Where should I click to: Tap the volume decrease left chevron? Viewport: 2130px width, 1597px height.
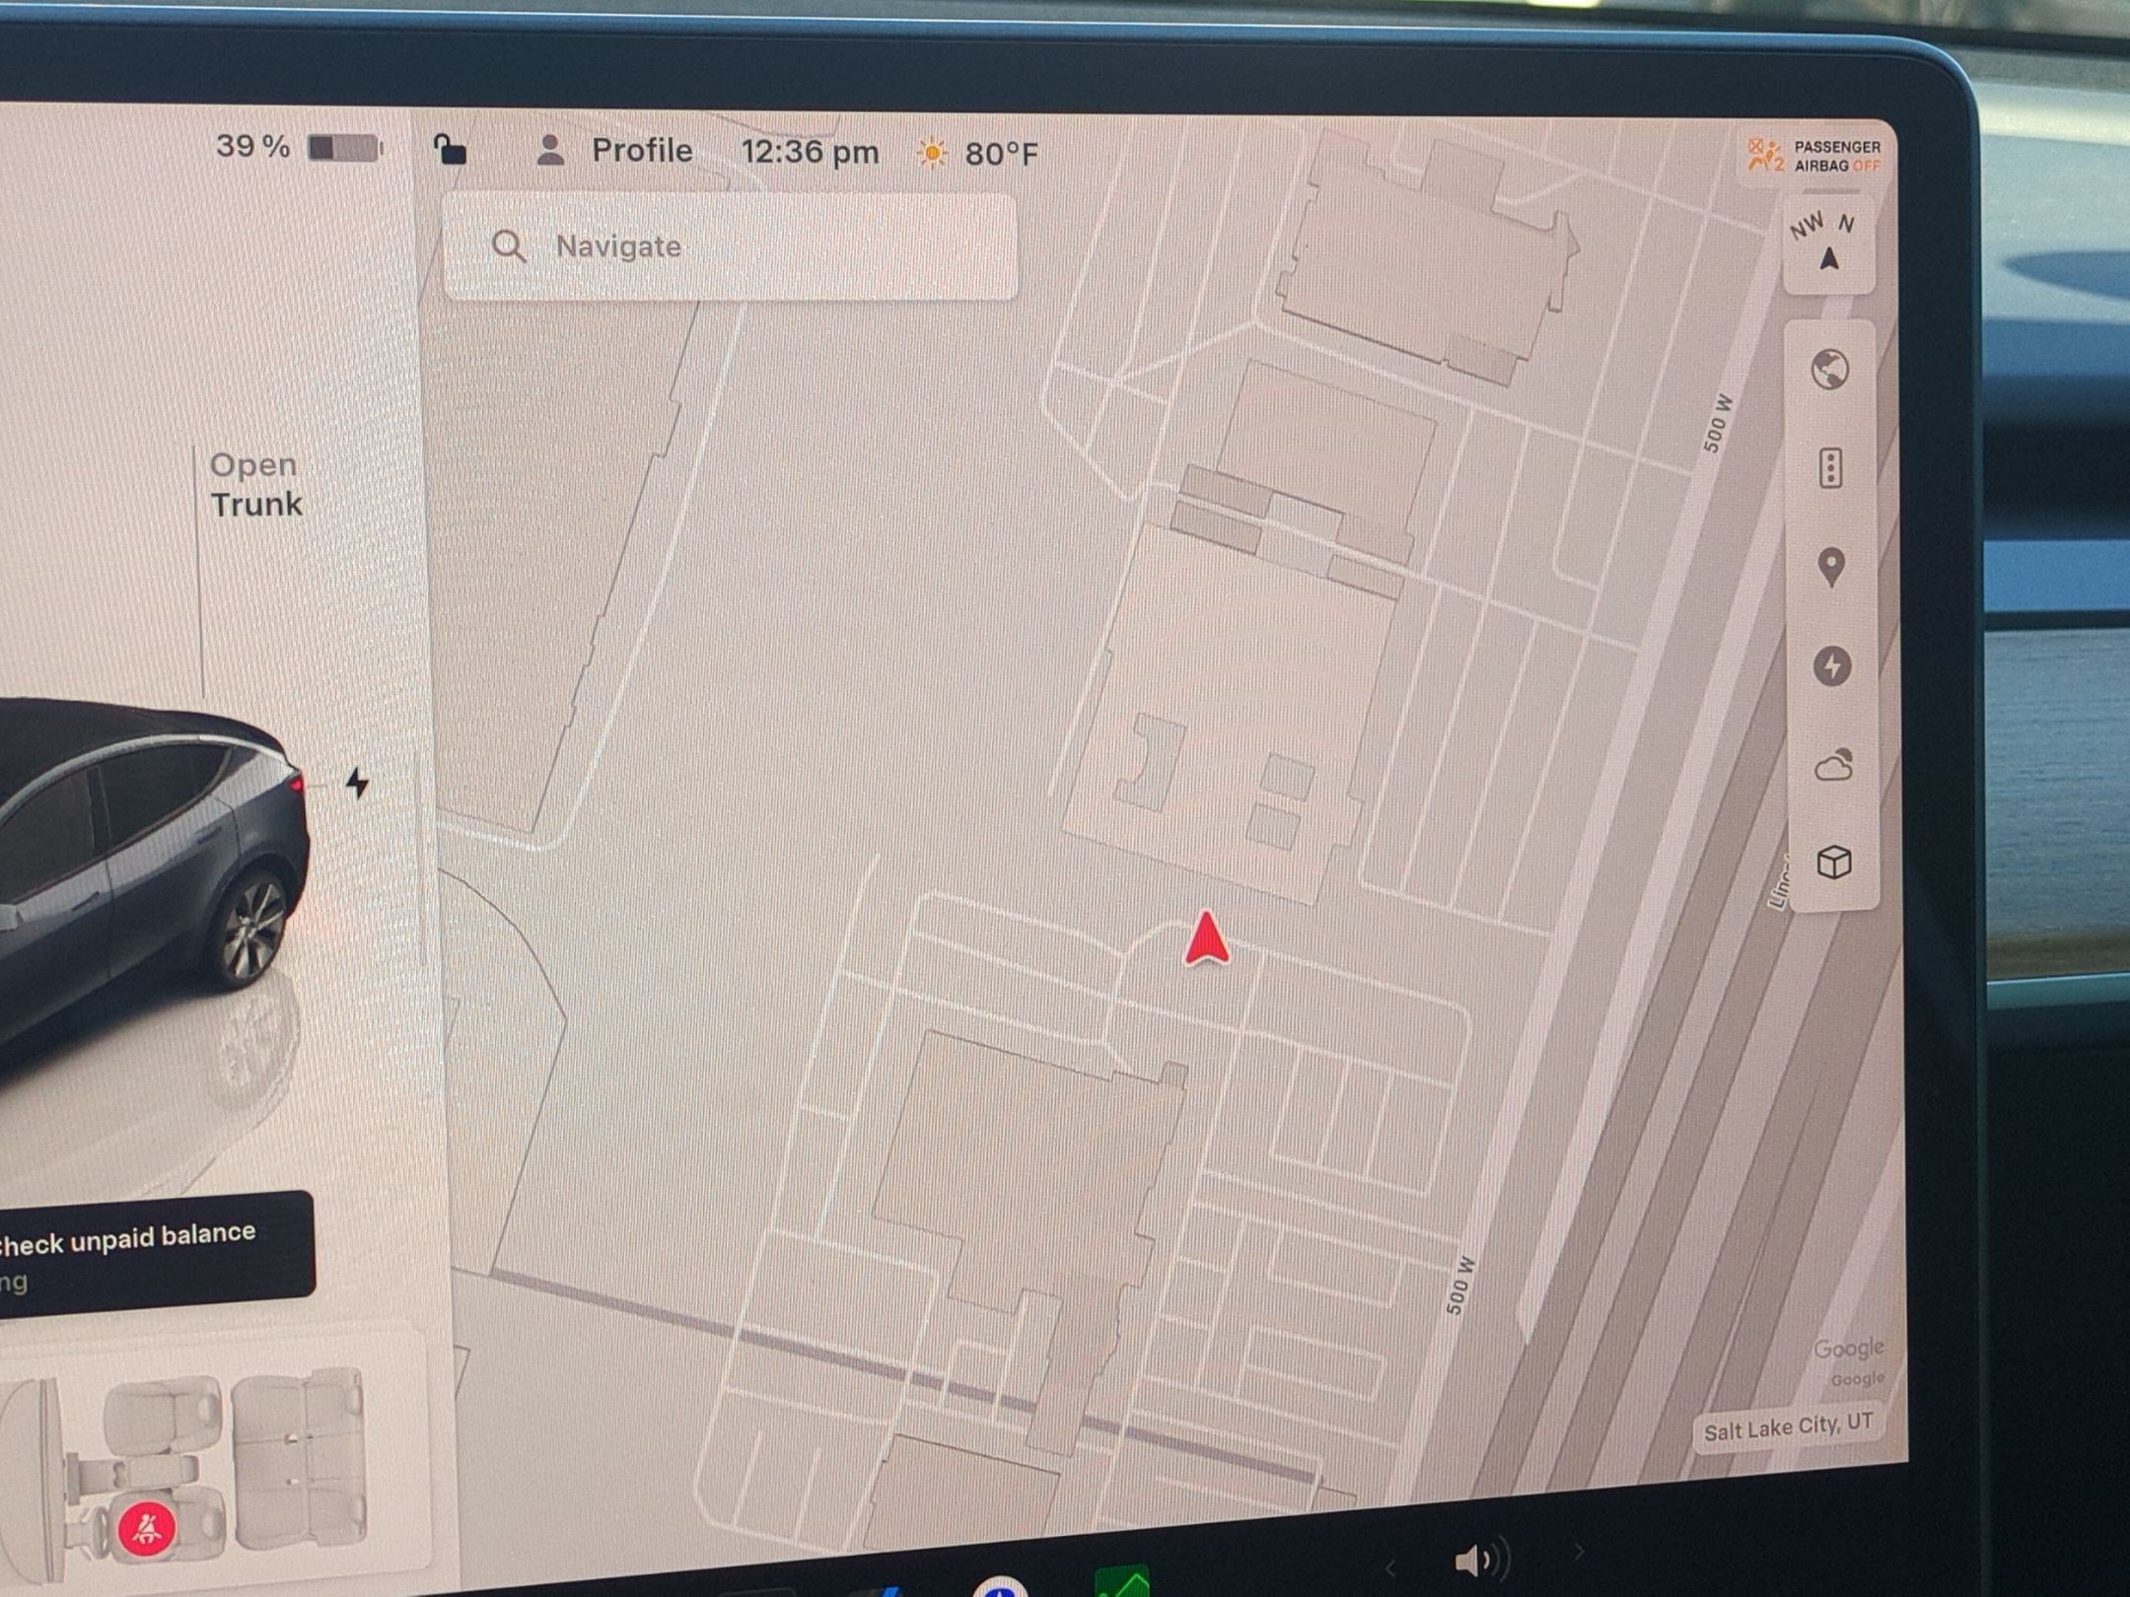click(x=1390, y=1566)
